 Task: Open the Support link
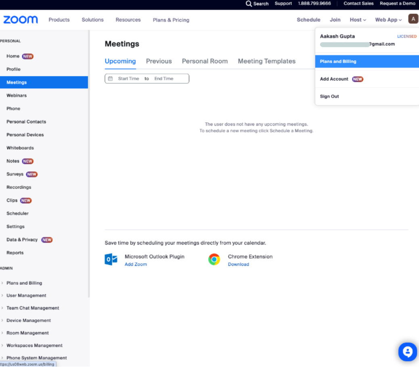click(x=283, y=4)
